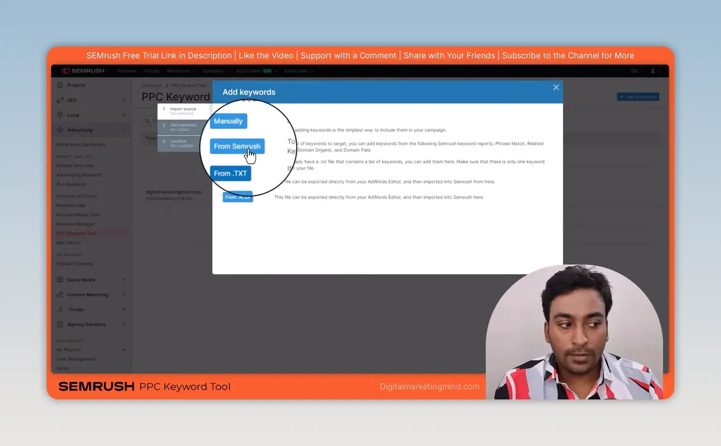Open Pricing in the top navigation
Viewport: 721px width, 446px height.
152,71
